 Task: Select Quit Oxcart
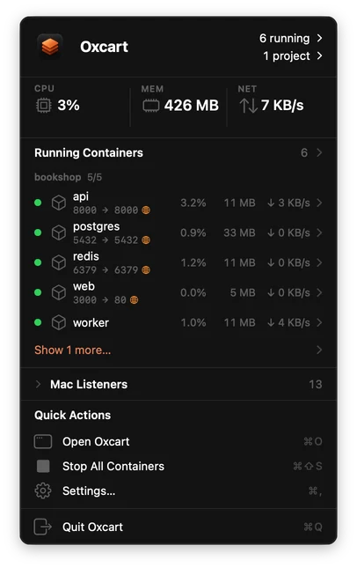(178, 527)
